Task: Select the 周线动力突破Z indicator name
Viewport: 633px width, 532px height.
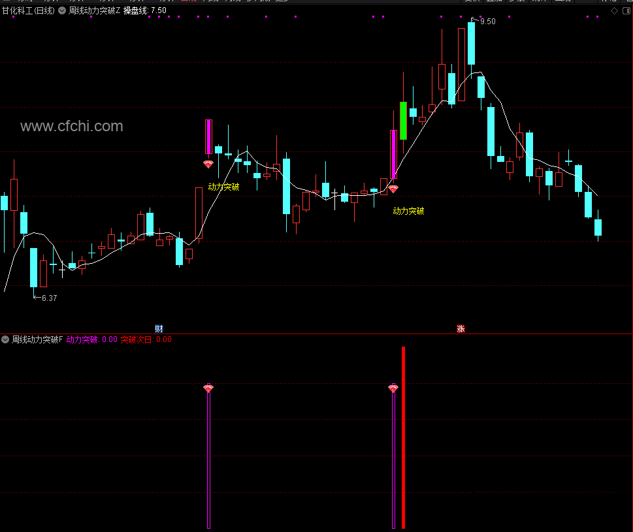Action: [95, 10]
